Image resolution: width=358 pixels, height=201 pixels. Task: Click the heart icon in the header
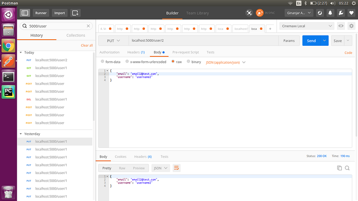pos(351,13)
